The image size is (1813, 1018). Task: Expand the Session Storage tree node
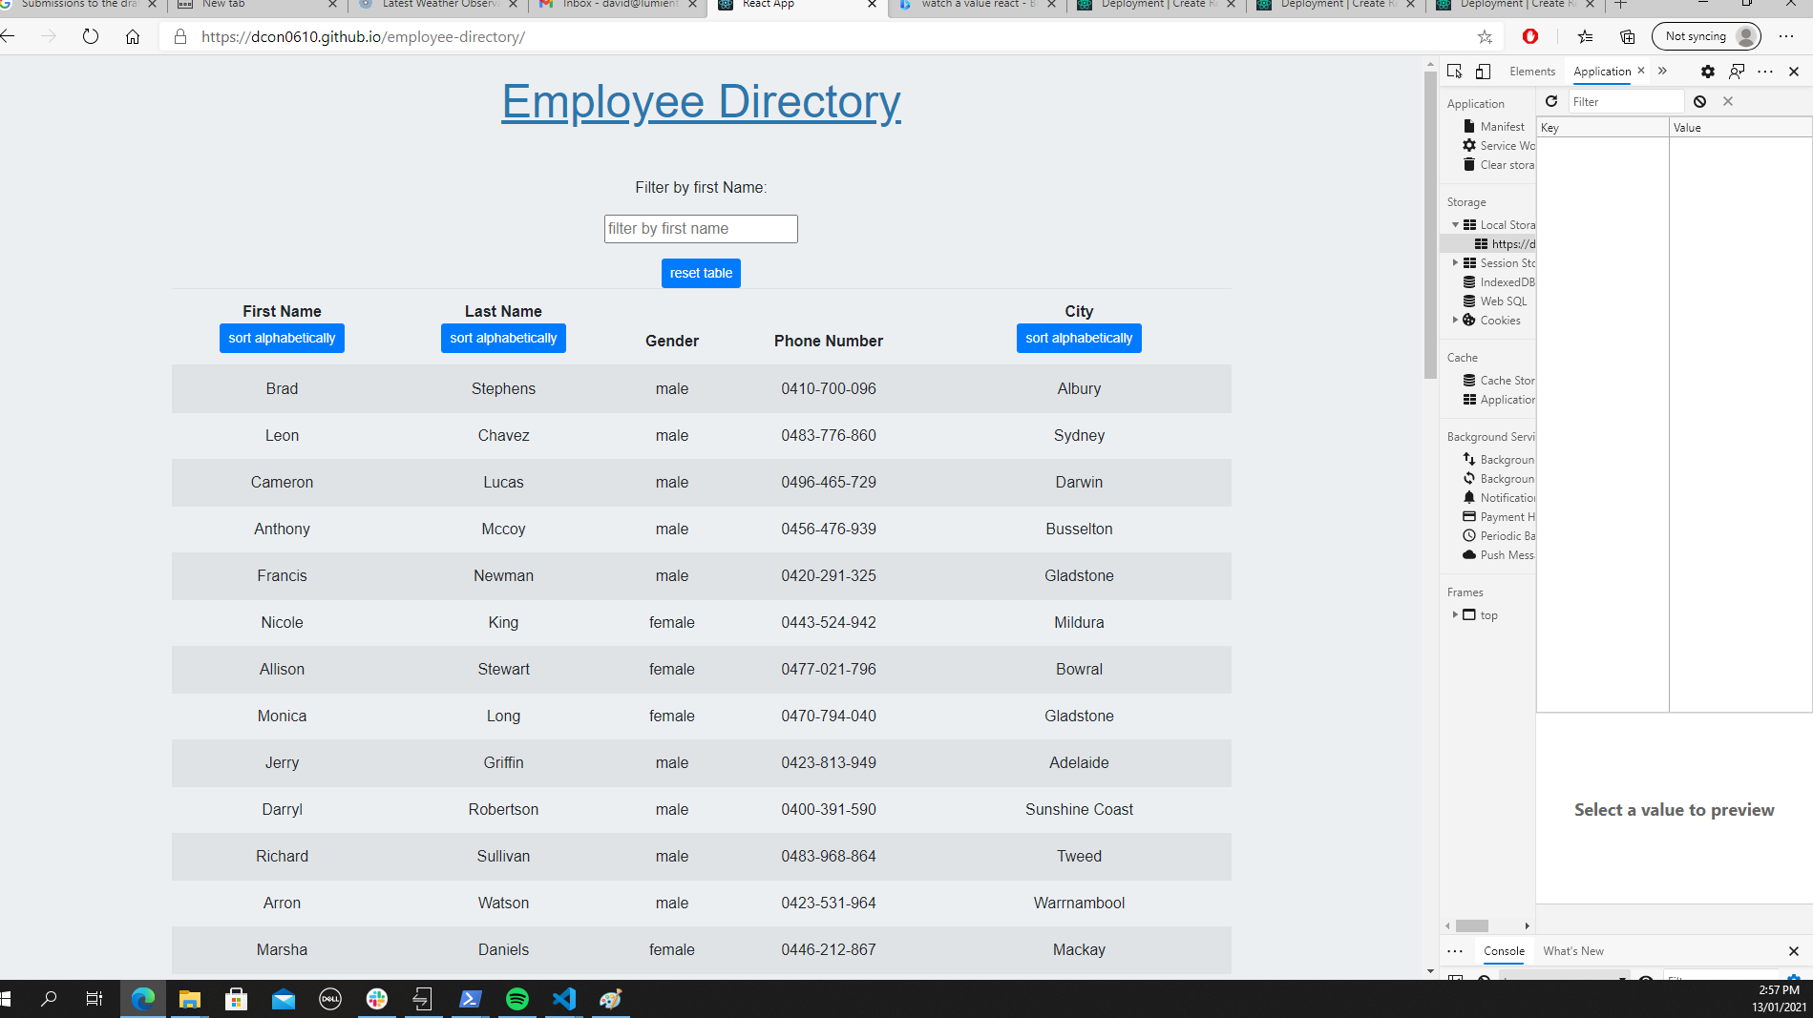1455,263
